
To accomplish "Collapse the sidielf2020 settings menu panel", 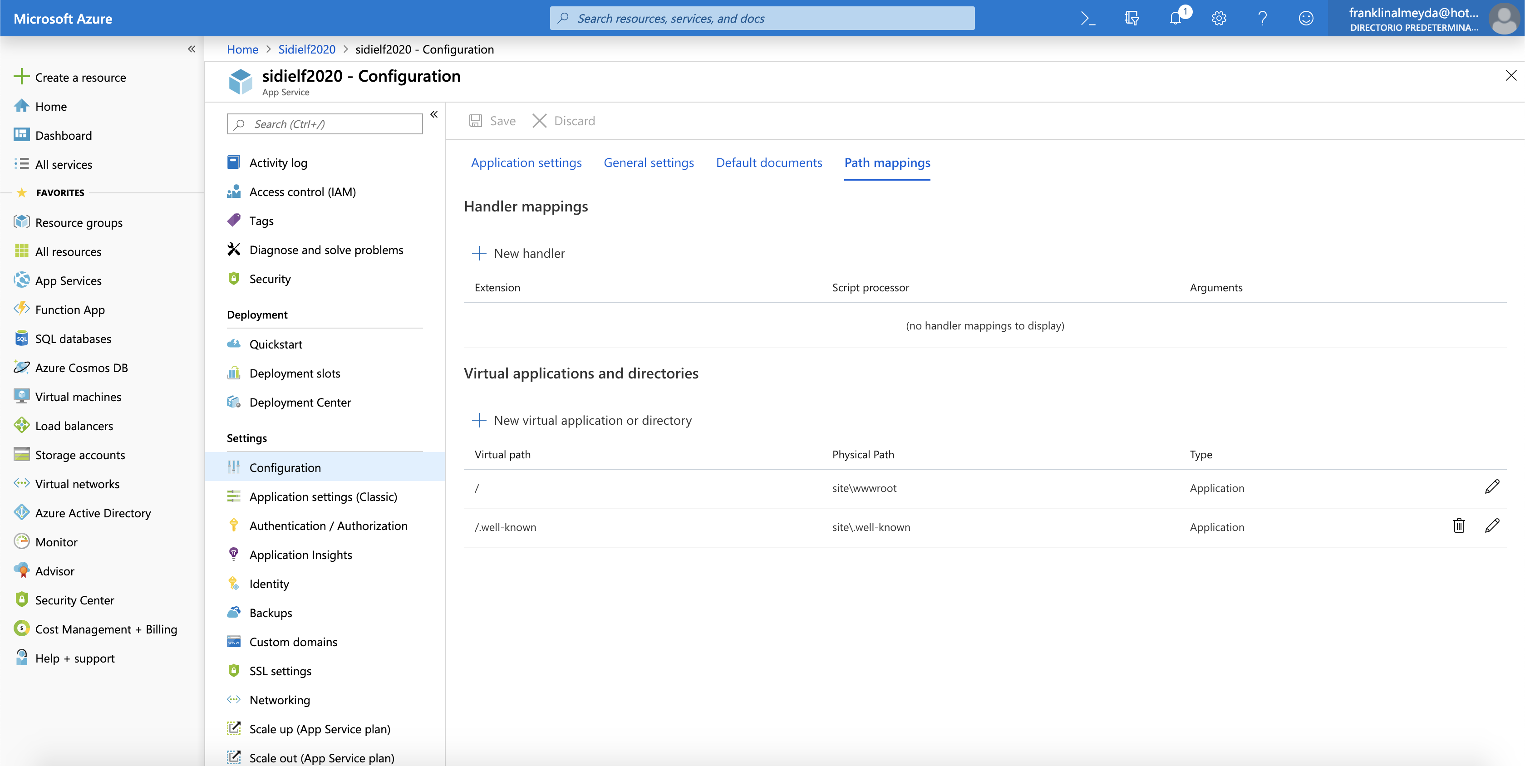I will coord(434,114).
